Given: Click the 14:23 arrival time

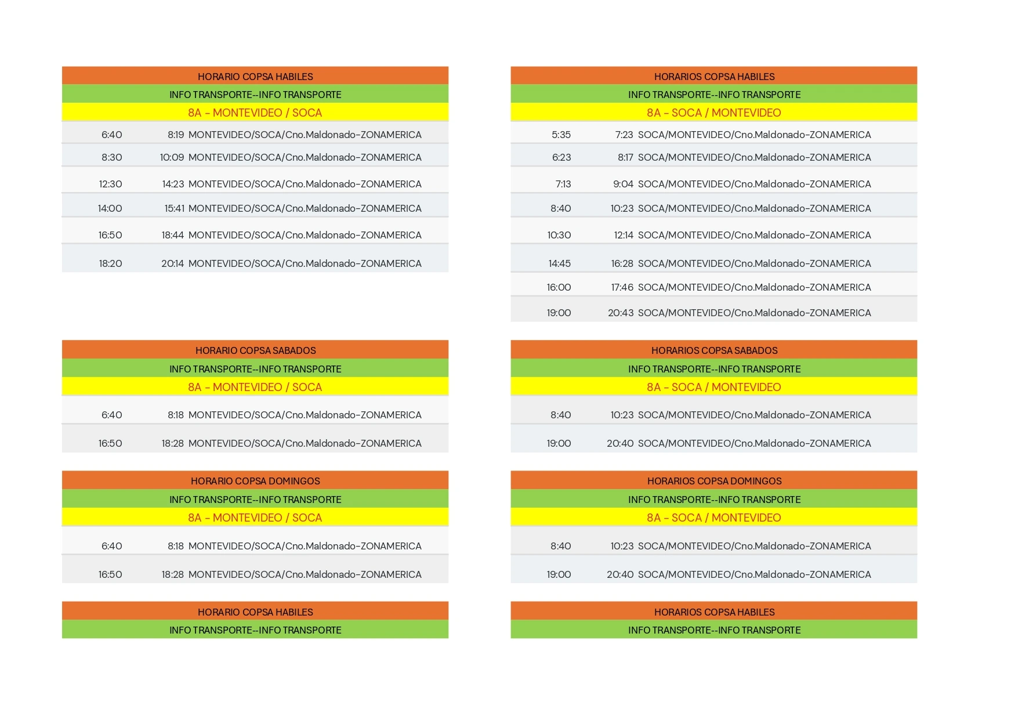Looking at the screenshot, I should point(173,184).
